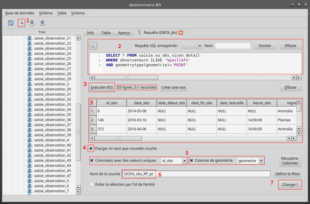Viewport: 310px width, 204px height.
Task: Click the Exécuter (F5) button
Action: tap(102, 87)
